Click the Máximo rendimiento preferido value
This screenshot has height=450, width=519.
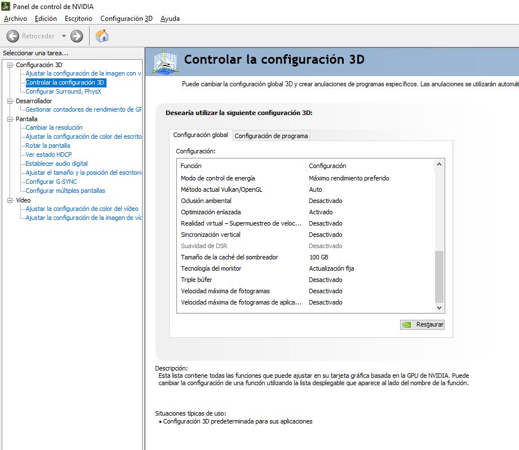(x=349, y=178)
